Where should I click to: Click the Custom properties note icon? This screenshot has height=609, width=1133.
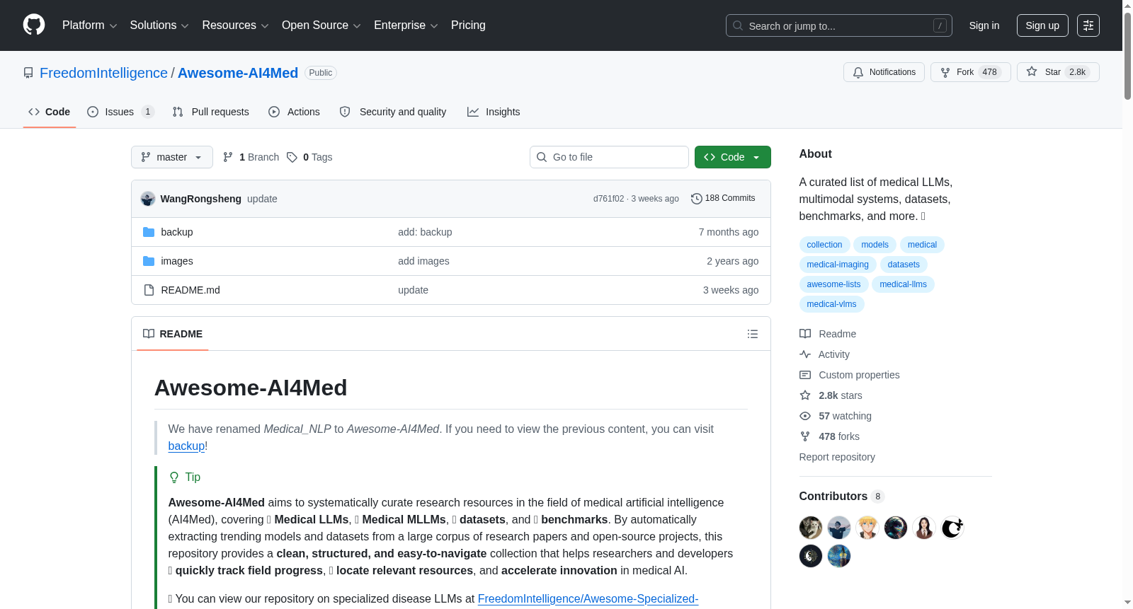tap(805, 375)
